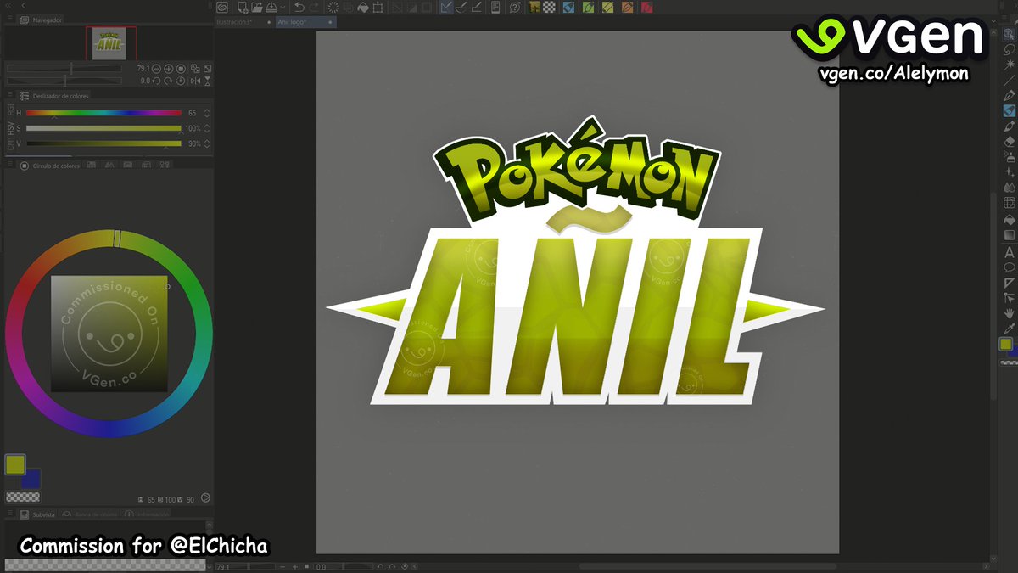Click the Navigator canvas thumbnail

pyautogui.click(x=109, y=43)
